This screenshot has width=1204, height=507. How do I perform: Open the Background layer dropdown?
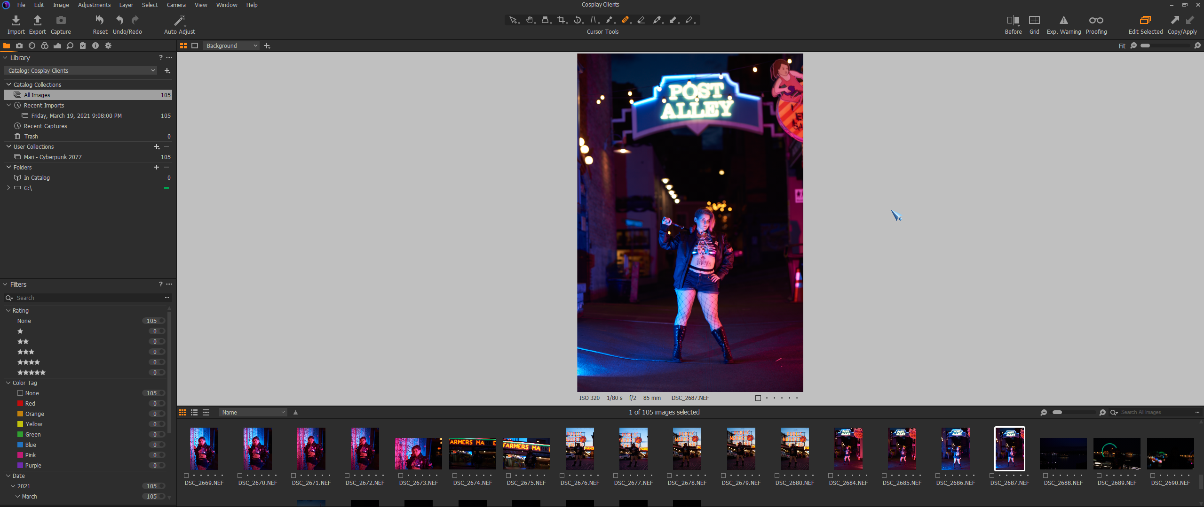tap(231, 46)
